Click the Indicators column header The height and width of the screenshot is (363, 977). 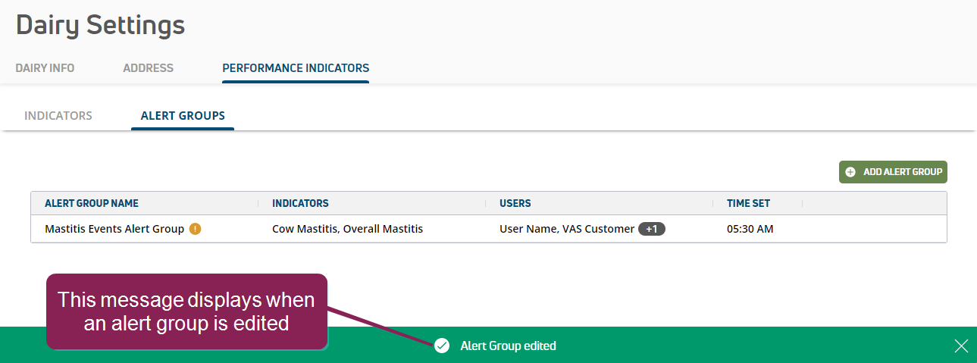click(x=300, y=203)
